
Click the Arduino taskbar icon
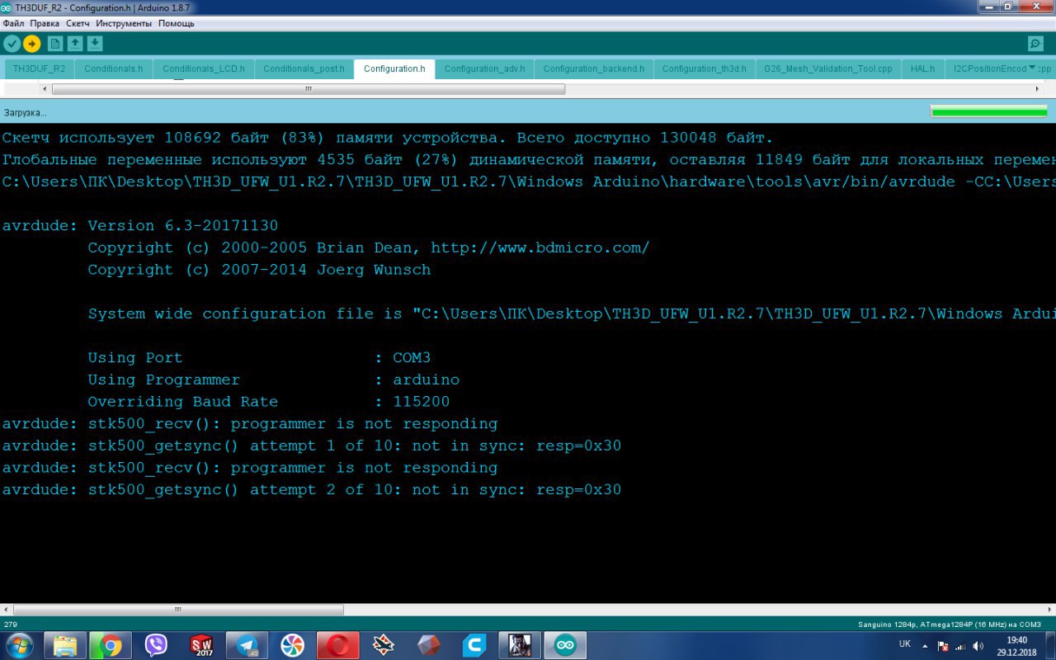(x=565, y=645)
